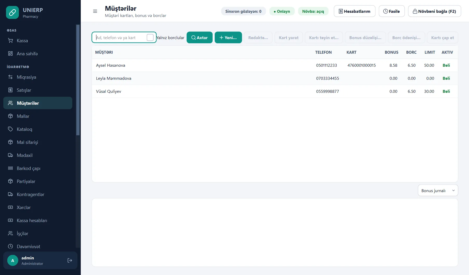Viewport: 469px width, 275px height.
Task: Click the Kassa hesabları banknote icon
Action: pos(10,220)
